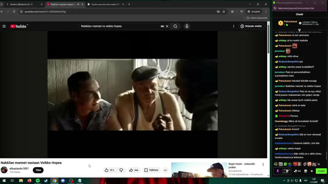Open Firefox from taskbar
The height and width of the screenshot is (184, 328).
(29, 181)
